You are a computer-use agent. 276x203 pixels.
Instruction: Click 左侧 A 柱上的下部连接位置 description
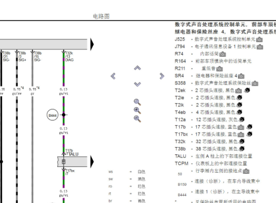coord(224,156)
